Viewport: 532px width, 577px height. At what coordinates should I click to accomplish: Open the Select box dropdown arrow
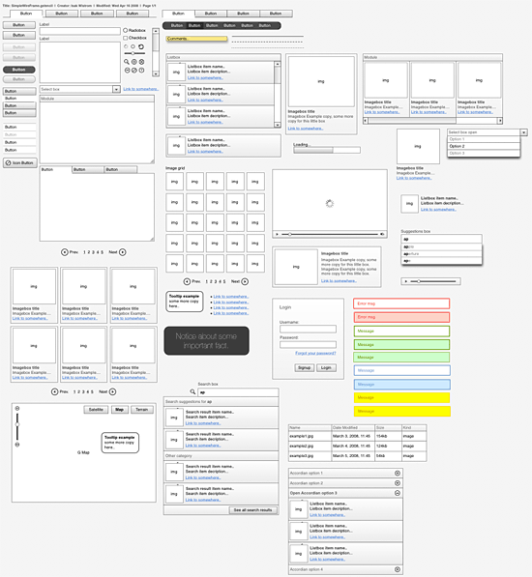116,89
